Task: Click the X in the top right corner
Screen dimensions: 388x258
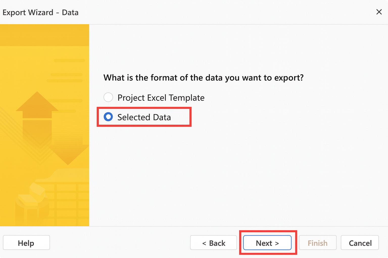Action: pyautogui.click(x=379, y=12)
